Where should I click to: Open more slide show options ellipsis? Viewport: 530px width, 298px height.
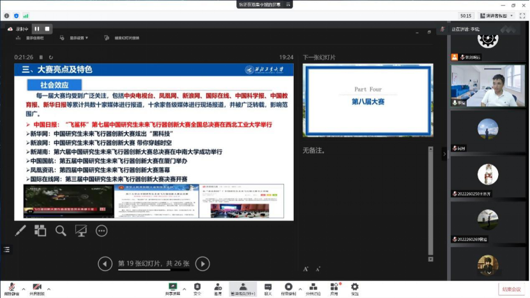[102, 231]
